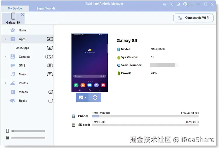The width and height of the screenshot is (219, 148).
Task: Click the Galaxy S9 device heading
Action: [127, 41]
